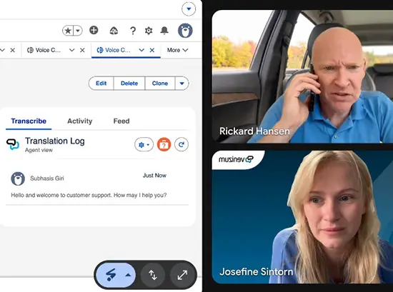Click the Translation Log chat icon
Screen dimensions: 393x292
[x=13, y=144]
